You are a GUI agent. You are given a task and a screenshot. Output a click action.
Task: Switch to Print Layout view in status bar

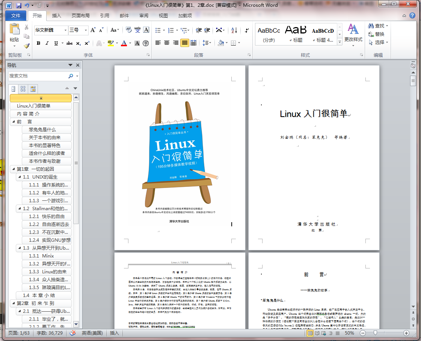pyautogui.click(x=310, y=333)
